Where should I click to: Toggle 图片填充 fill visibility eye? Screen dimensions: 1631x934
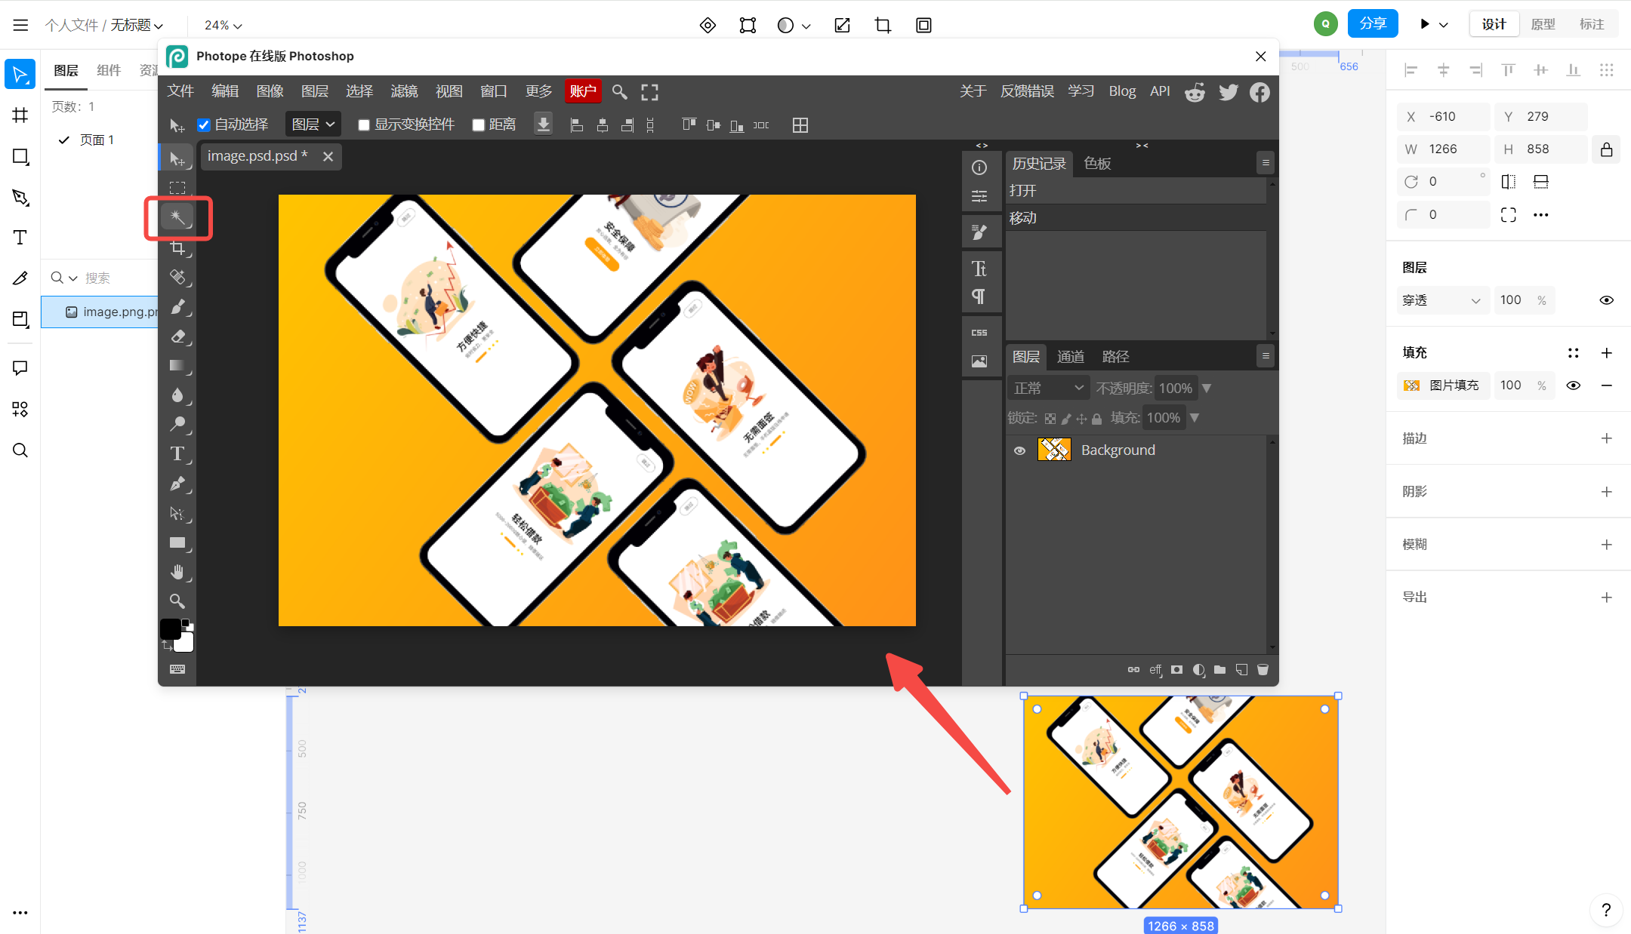(x=1573, y=386)
